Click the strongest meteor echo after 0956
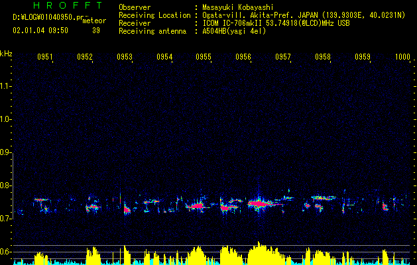Viewport: 417px width, 265px height. tap(259, 204)
